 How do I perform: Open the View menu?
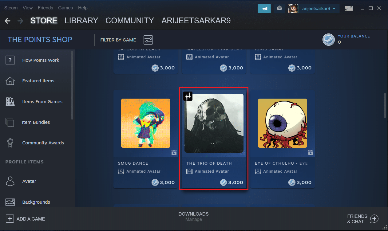point(28,8)
